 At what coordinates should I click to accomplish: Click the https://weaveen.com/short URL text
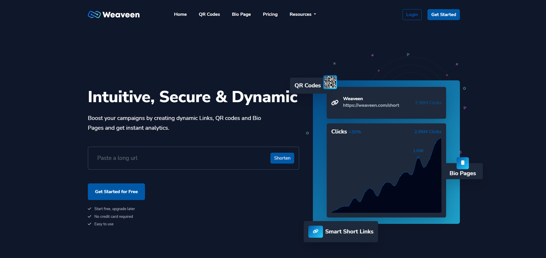[x=371, y=105]
